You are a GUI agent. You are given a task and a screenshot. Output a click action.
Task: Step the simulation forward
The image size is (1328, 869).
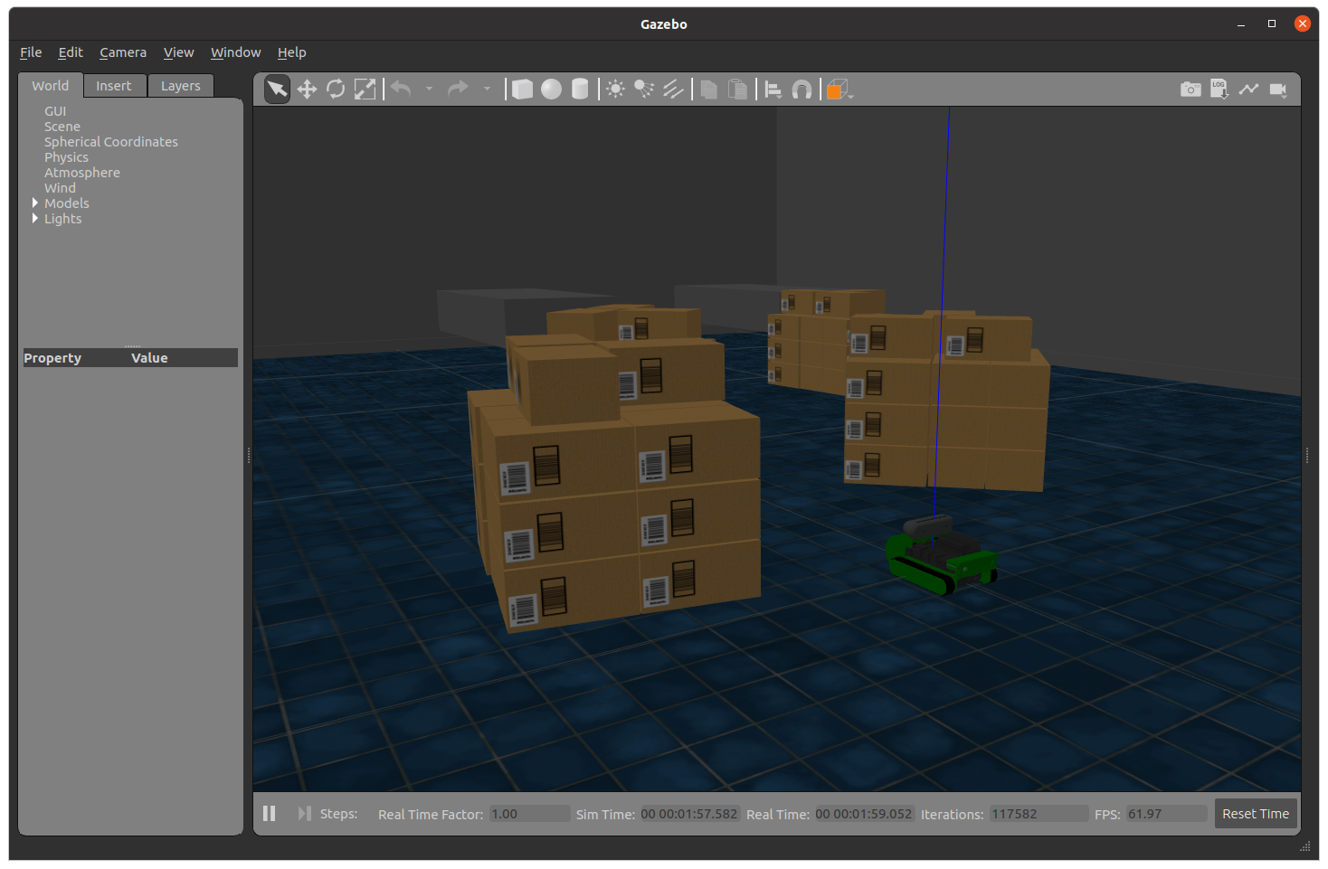point(305,813)
